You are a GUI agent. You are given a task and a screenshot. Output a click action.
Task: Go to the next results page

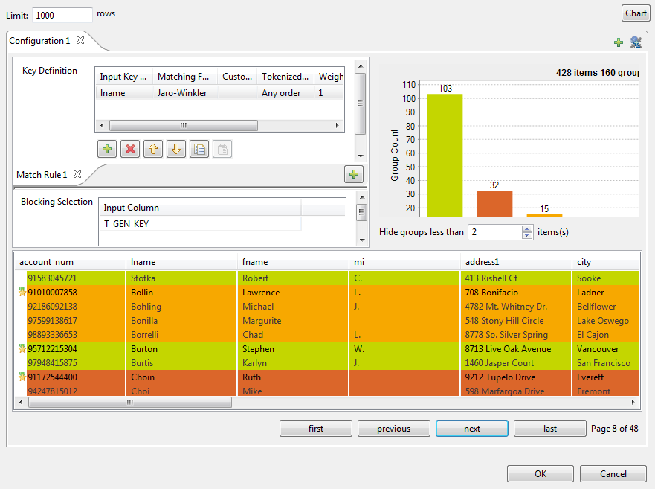point(472,429)
